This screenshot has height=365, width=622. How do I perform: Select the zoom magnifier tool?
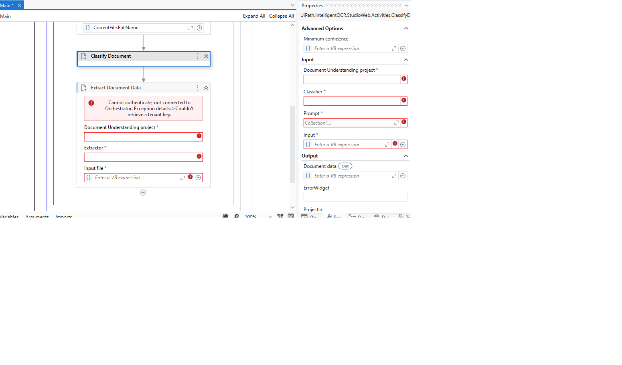237,216
